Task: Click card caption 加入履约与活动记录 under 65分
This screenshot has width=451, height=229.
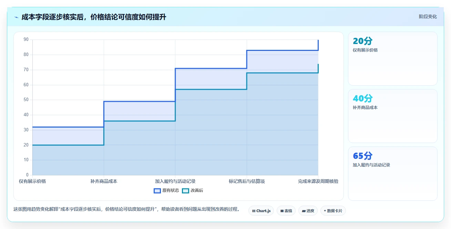Action: (x=371, y=165)
